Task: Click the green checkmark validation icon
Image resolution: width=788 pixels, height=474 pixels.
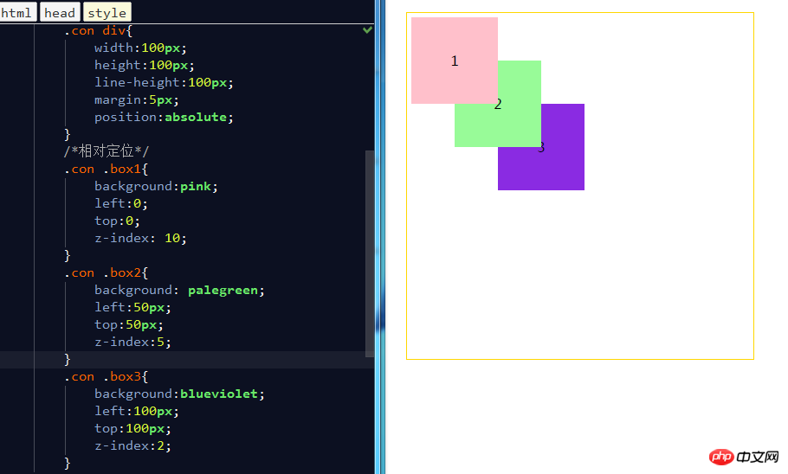Action: click(x=368, y=30)
